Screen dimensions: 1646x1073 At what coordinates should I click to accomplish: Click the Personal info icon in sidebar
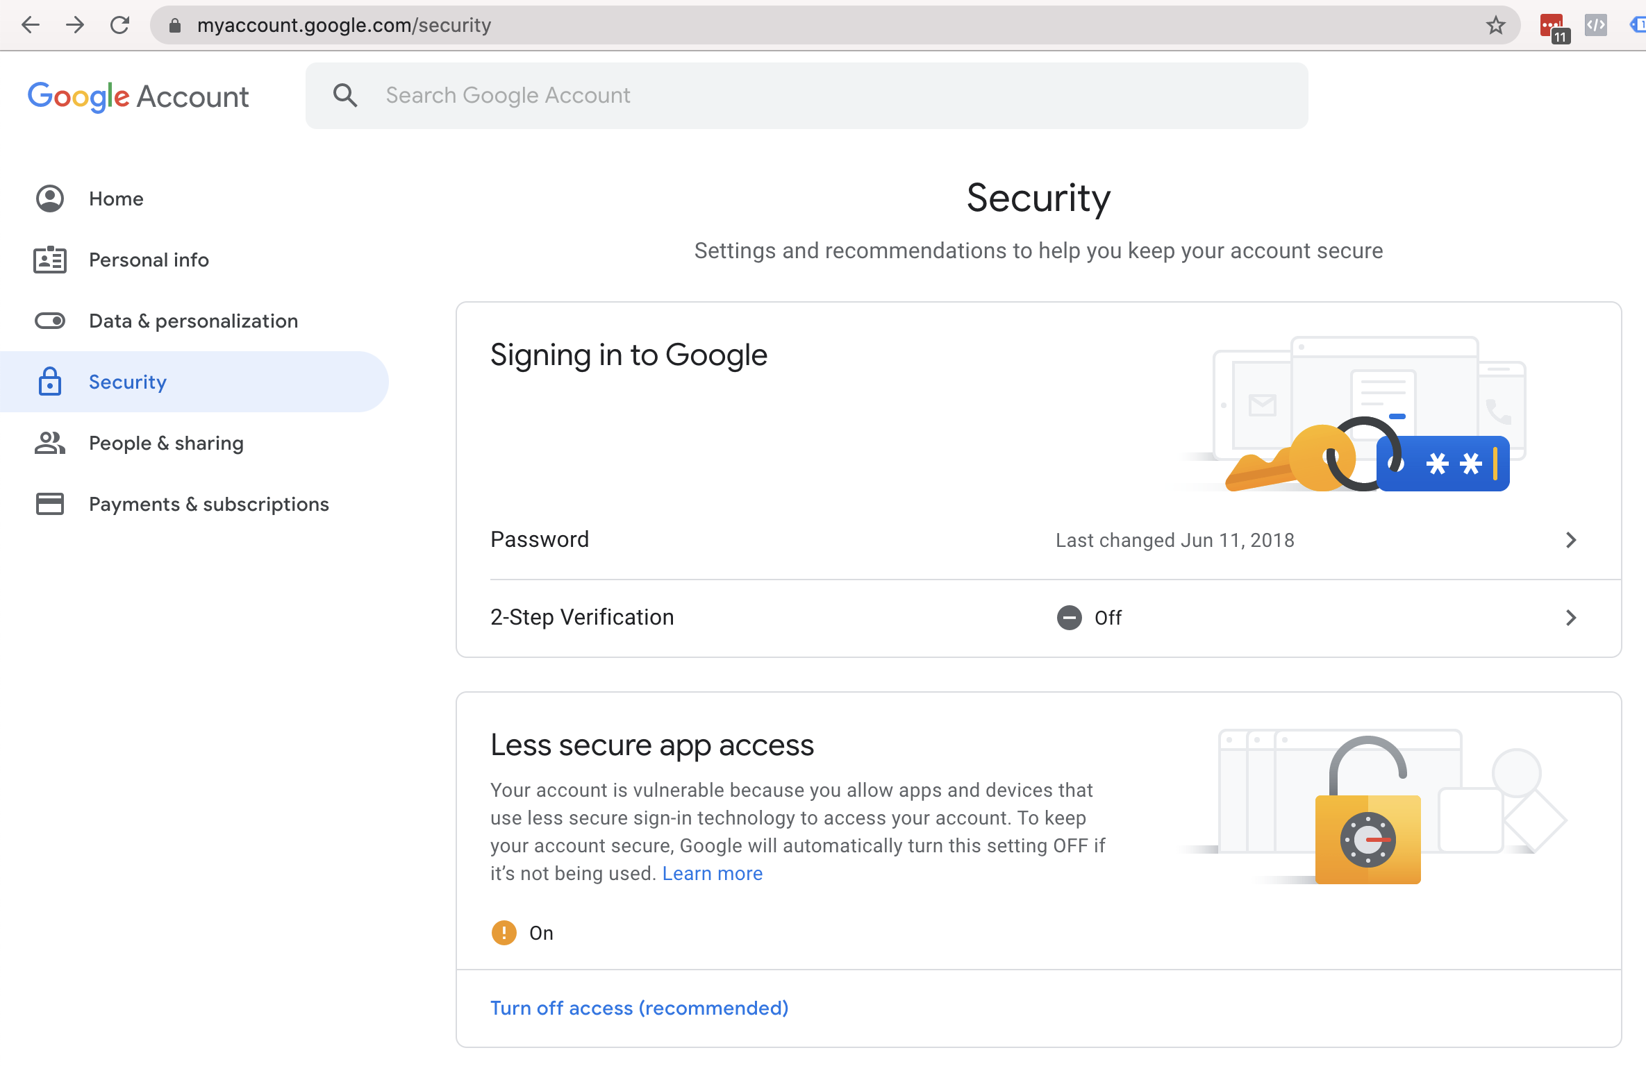click(51, 259)
